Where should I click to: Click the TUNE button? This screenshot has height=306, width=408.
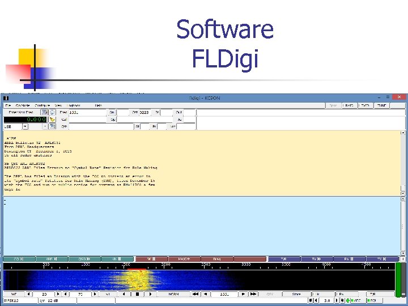[x=381, y=105]
